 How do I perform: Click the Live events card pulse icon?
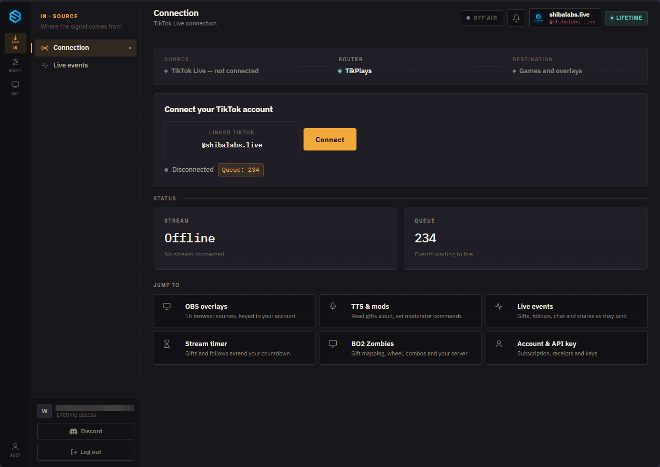pyautogui.click(x=499, y=306)
